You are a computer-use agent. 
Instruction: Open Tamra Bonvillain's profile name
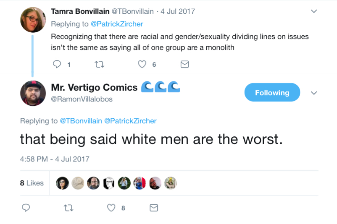pos(80,11)
